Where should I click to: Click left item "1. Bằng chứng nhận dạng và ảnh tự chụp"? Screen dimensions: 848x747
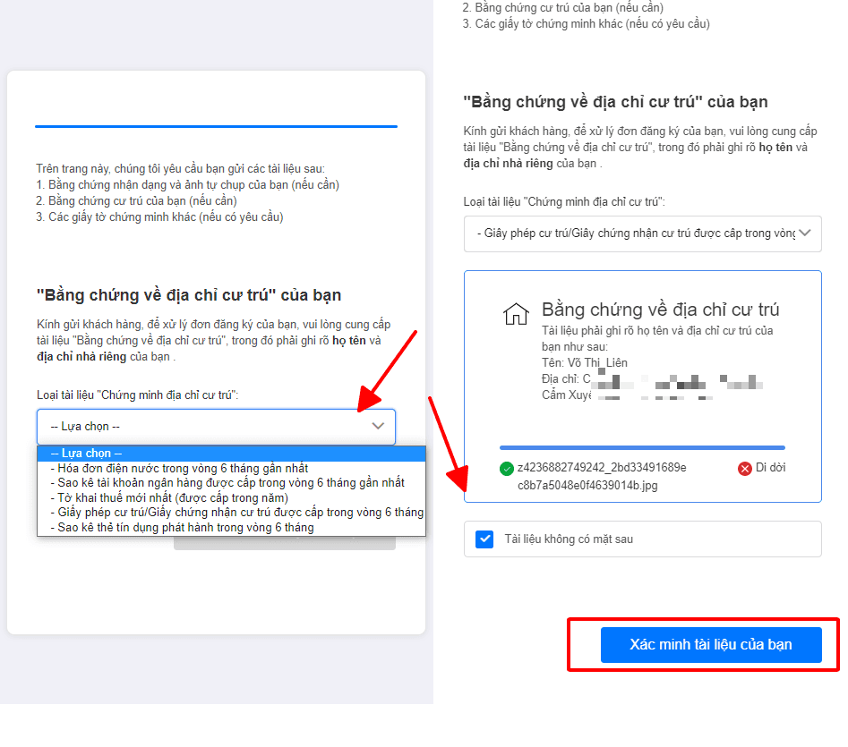click(x=188, y=184)
